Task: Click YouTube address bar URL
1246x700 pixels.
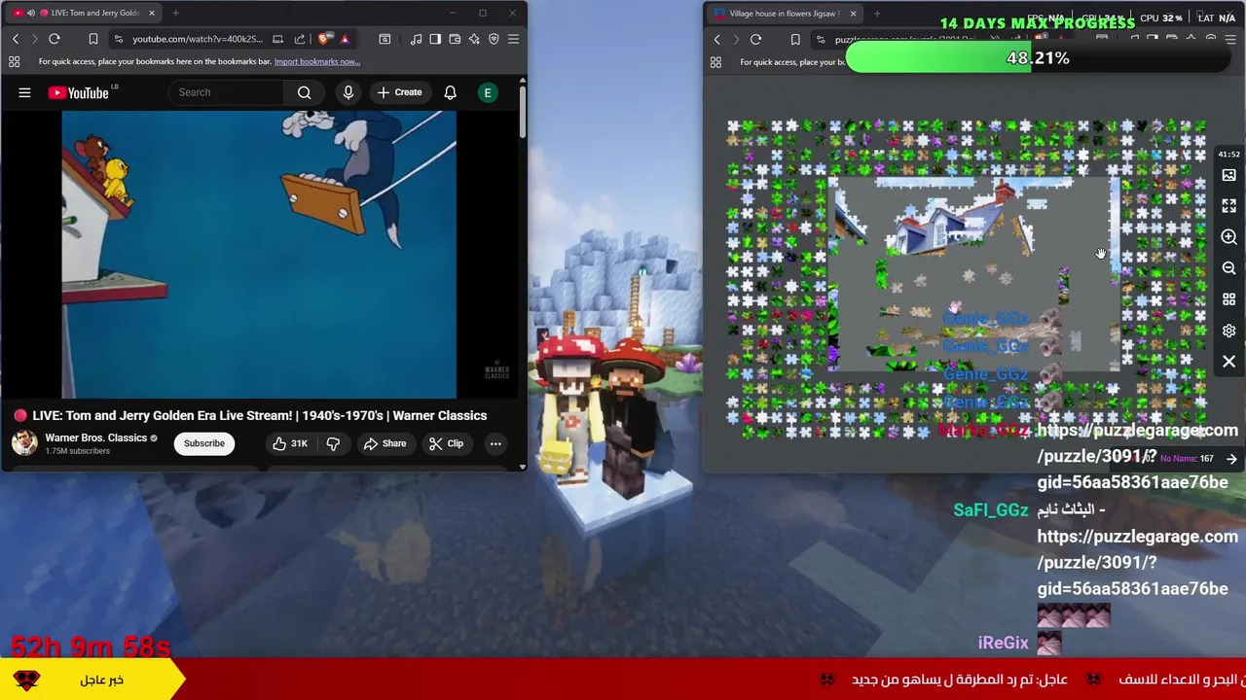Action: point(198,39)
